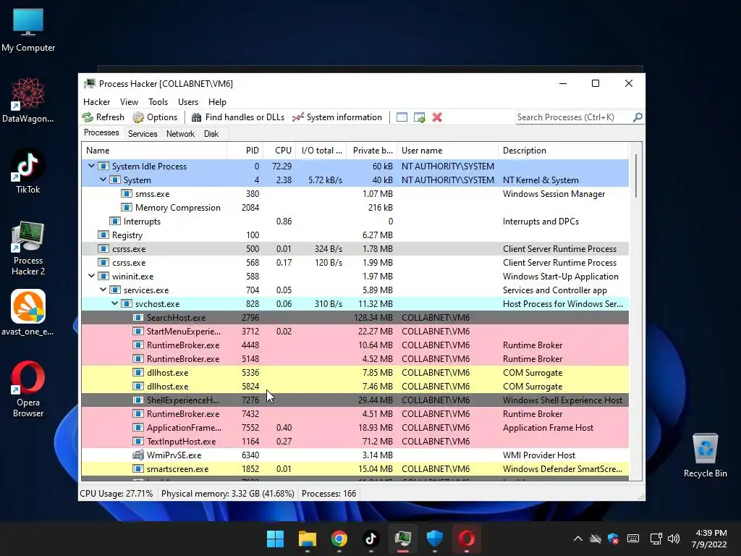This screenshot has width=741, height=556.
Task: Sort by User name column header
Action: tap(447, 151)
